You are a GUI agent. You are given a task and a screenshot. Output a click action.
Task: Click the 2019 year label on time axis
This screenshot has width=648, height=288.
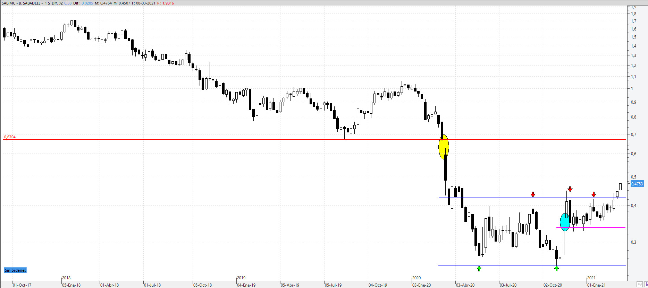(x=241, y=278)
